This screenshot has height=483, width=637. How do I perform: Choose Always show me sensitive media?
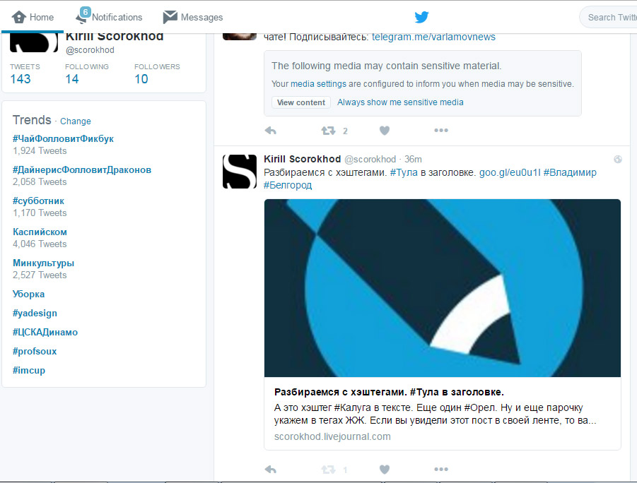point(400,102)
